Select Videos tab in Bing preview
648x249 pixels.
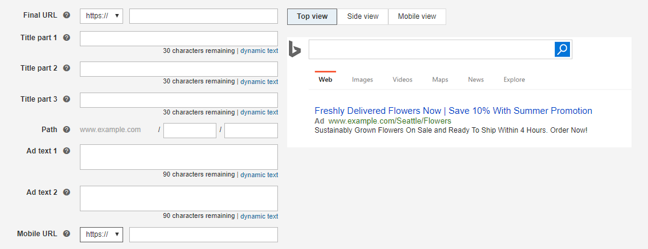402,80
